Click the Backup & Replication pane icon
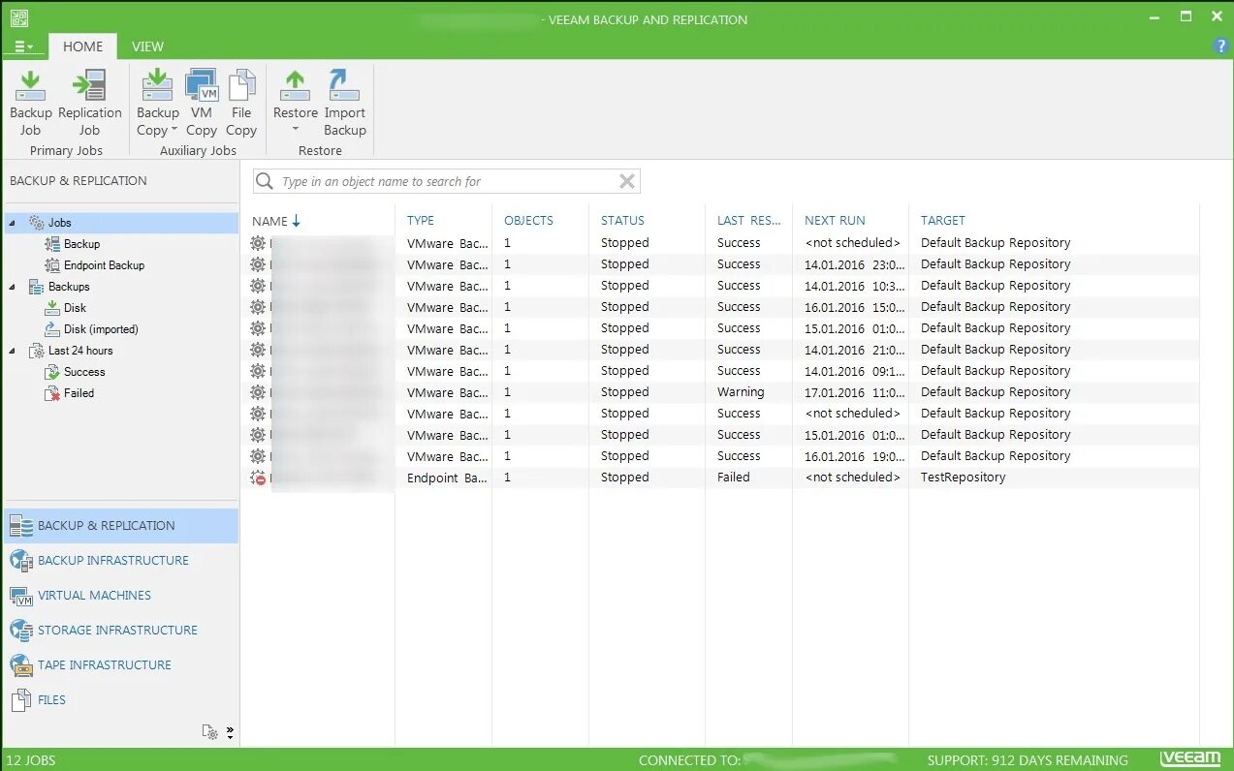The height and width of the screenshot is (771, 1234). tap(21, 526)
